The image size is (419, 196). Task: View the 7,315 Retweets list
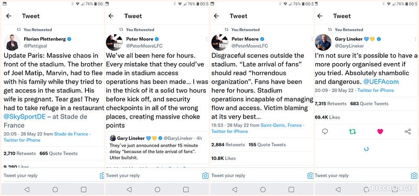click(x=330, y=103)
